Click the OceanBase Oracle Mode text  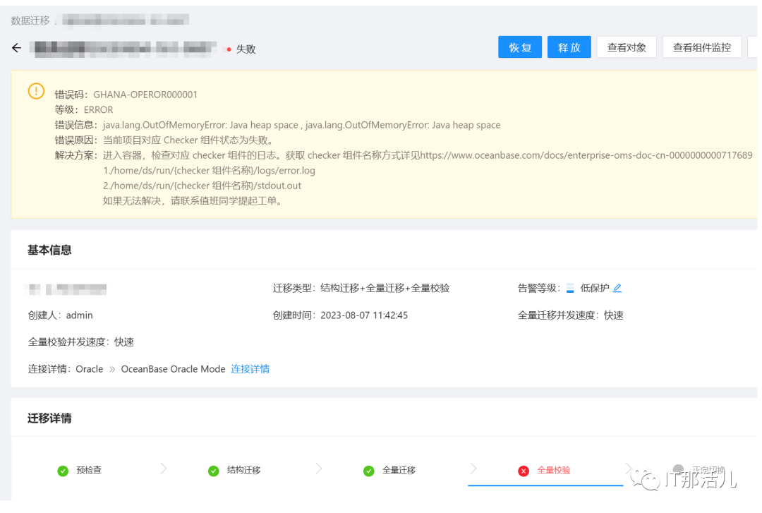173,369
